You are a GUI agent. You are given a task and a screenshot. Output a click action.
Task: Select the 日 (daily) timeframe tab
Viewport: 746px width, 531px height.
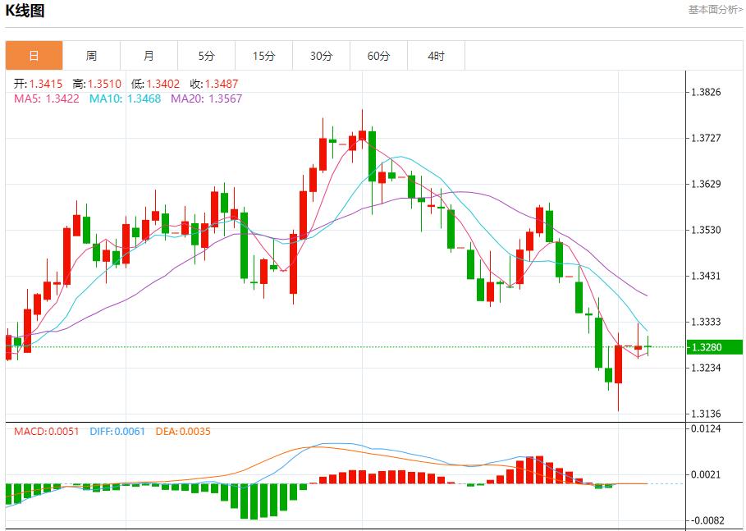click(33, 55)
